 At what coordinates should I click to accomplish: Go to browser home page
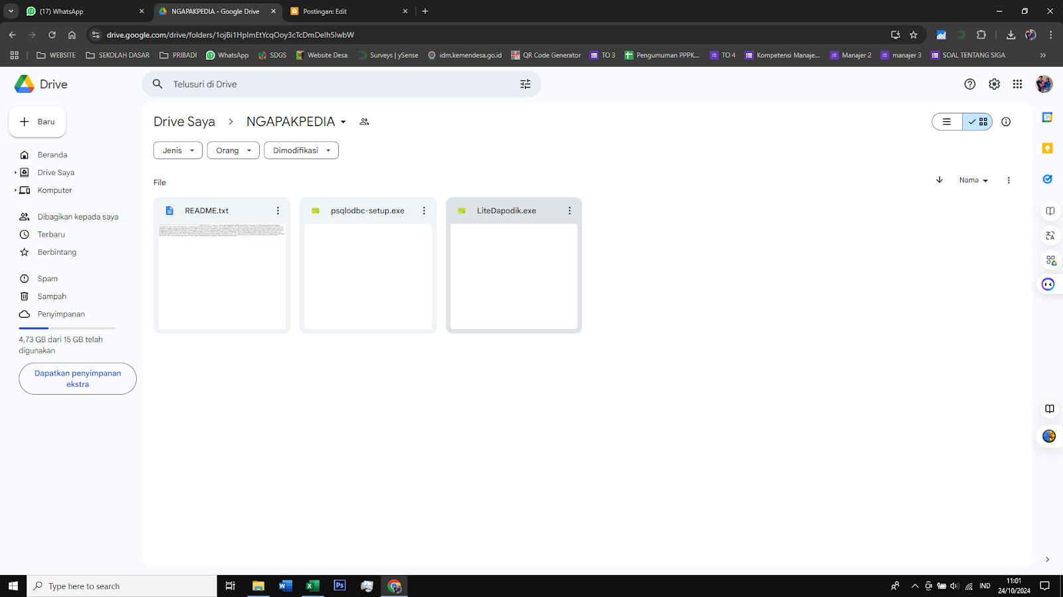point(72,35)
